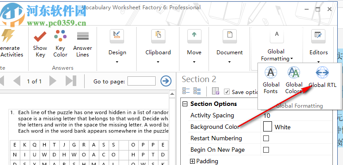This screenshot has width=343, height=165.
Task: Select the Activity Spacing property row
Action: click(x=260, y=115)
